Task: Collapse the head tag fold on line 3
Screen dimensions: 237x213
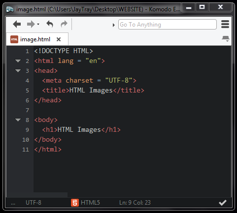Action: coord(18,71)
